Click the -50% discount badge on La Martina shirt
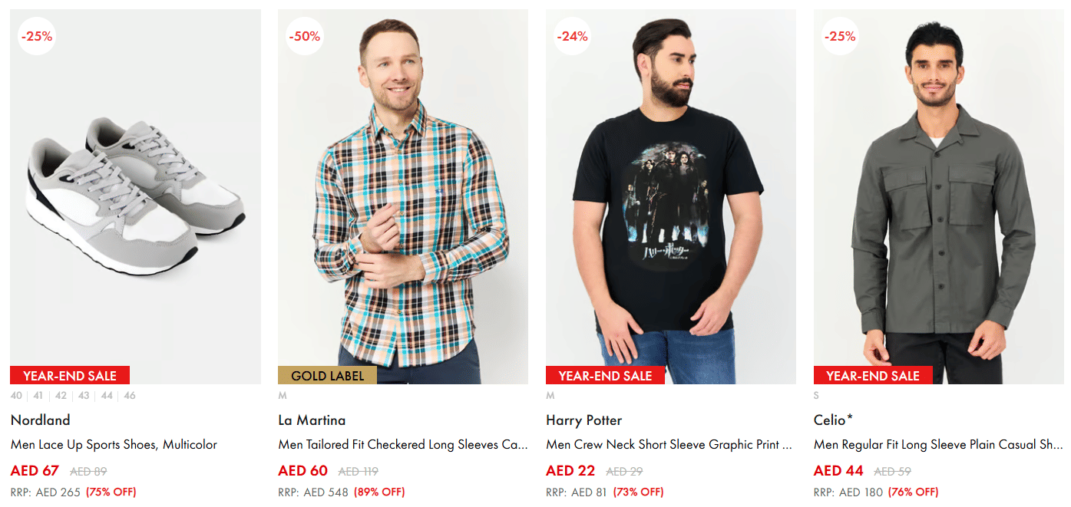Viewport: 1071px width, 507px height. coord(305,36)
